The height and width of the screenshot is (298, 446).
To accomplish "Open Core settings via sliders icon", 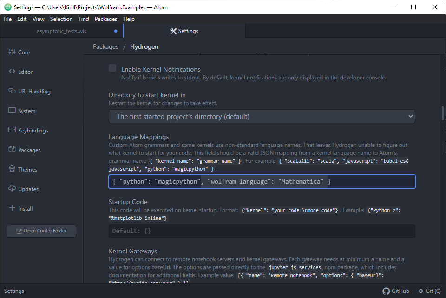I will 12,52.
